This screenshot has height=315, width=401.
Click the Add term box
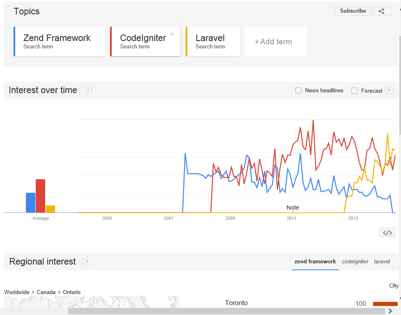(276, 41)
